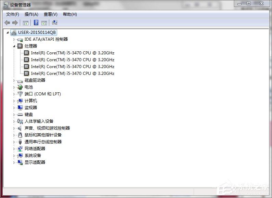Click the second i5-3470 CPU icon
The image size is (272, 198).
pyautogui.click(x=26, y=60)
